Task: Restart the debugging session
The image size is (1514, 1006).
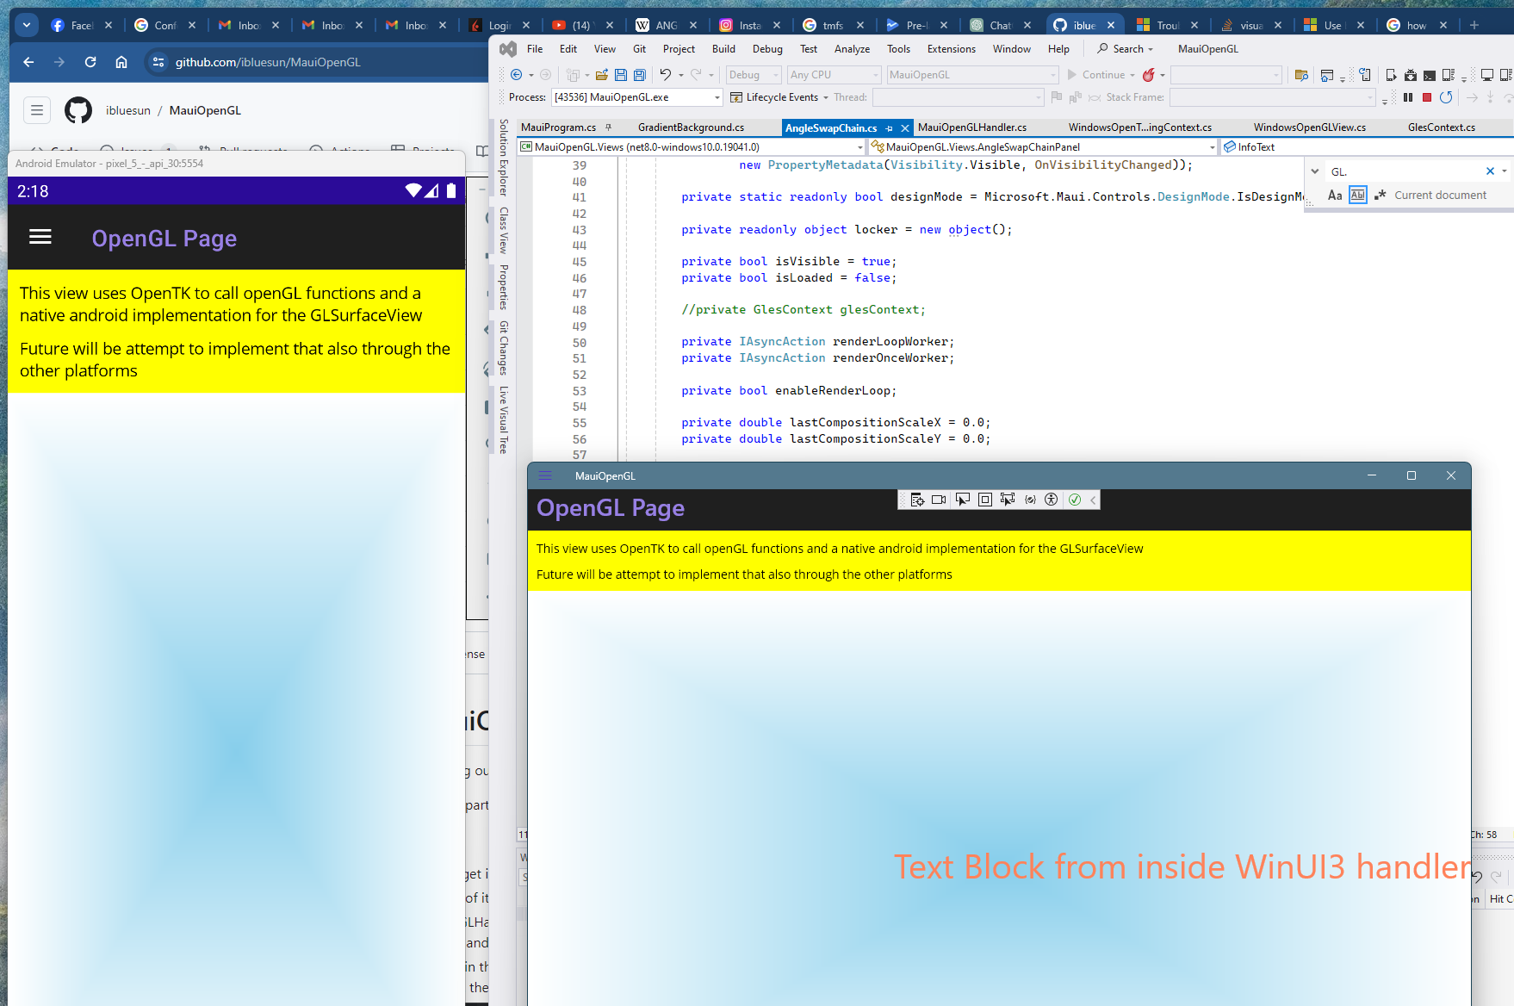Action: [x=1446, y=97]
